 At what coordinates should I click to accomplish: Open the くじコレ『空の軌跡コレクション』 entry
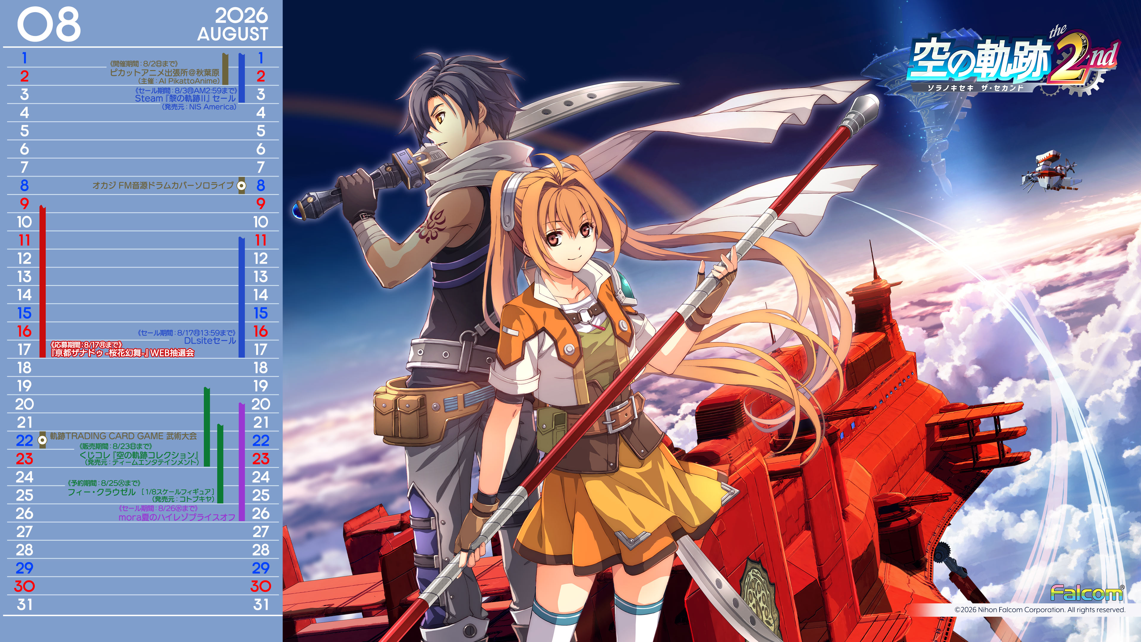pos(139,455)
